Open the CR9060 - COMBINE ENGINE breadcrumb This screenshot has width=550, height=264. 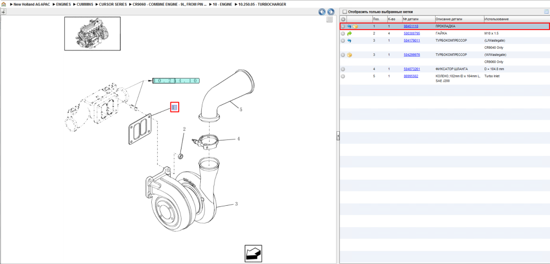(169, 4)
